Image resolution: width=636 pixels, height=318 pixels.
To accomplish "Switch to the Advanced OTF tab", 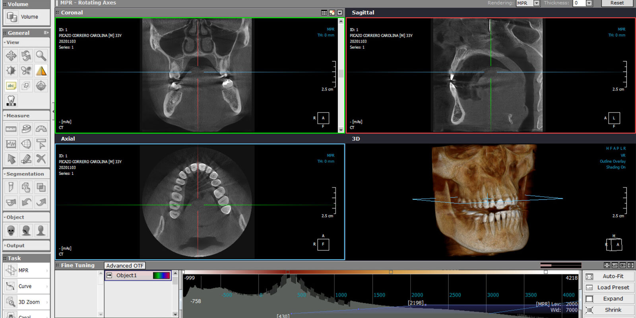I will pos(125,266).
